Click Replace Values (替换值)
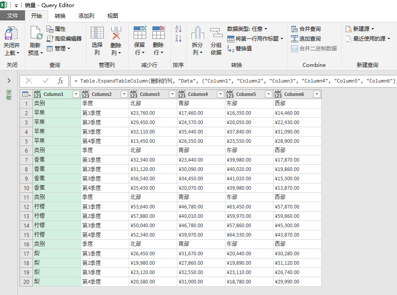 (240, 49)
